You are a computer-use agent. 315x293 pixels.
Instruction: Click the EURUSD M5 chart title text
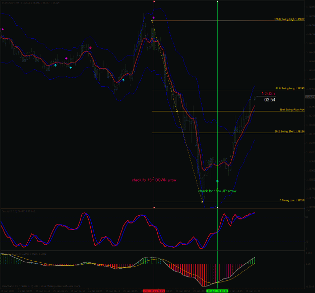coord(31,3)
